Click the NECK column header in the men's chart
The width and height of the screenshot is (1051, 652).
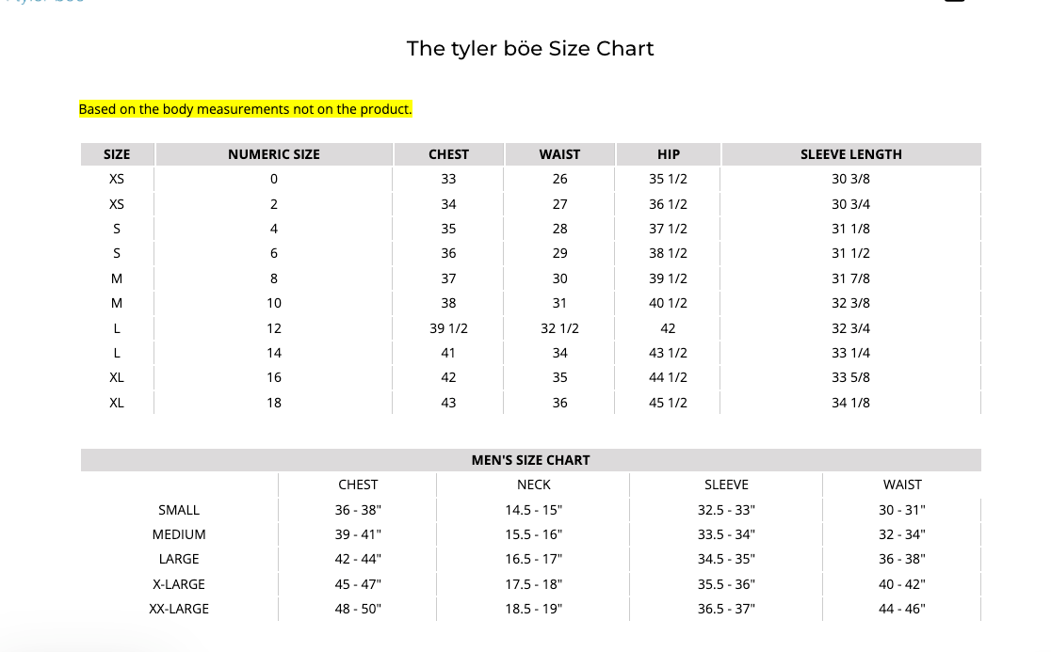click(534, 485)
